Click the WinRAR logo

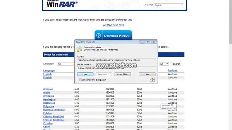[x=62, y=4]
